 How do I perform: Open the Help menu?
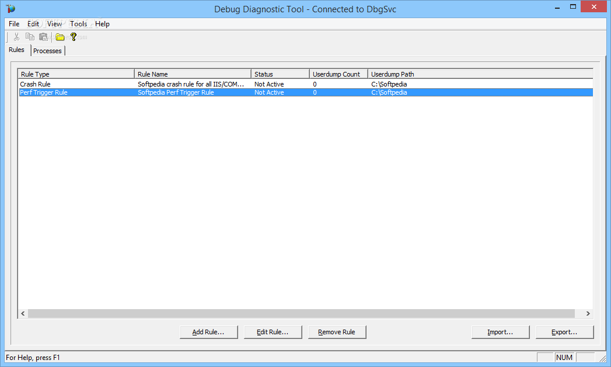coord(102,24)
